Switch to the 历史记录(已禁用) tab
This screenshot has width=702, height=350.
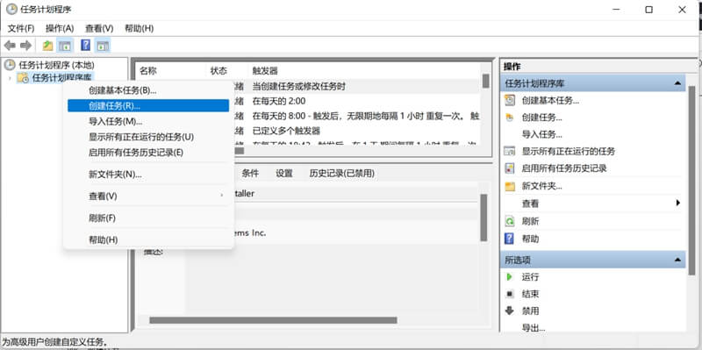click(x=341, y=173)
